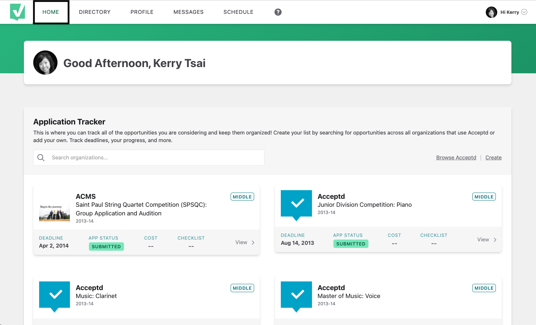Click View on Junior Division Piano card

(483, 240)
